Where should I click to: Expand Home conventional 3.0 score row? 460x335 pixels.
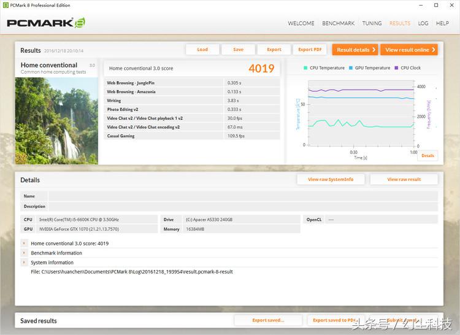pos(24,244)
